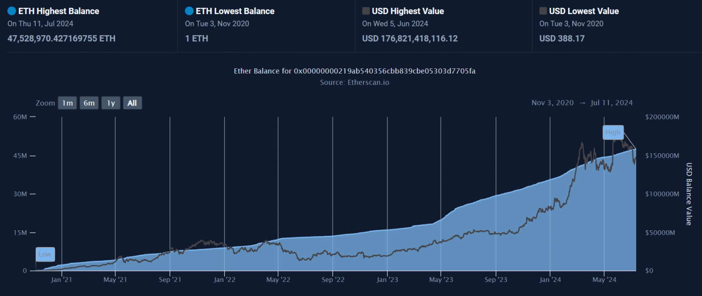This screenshot has height=296, width=702.
Task: Select the All zoom range
Action: 132,103
